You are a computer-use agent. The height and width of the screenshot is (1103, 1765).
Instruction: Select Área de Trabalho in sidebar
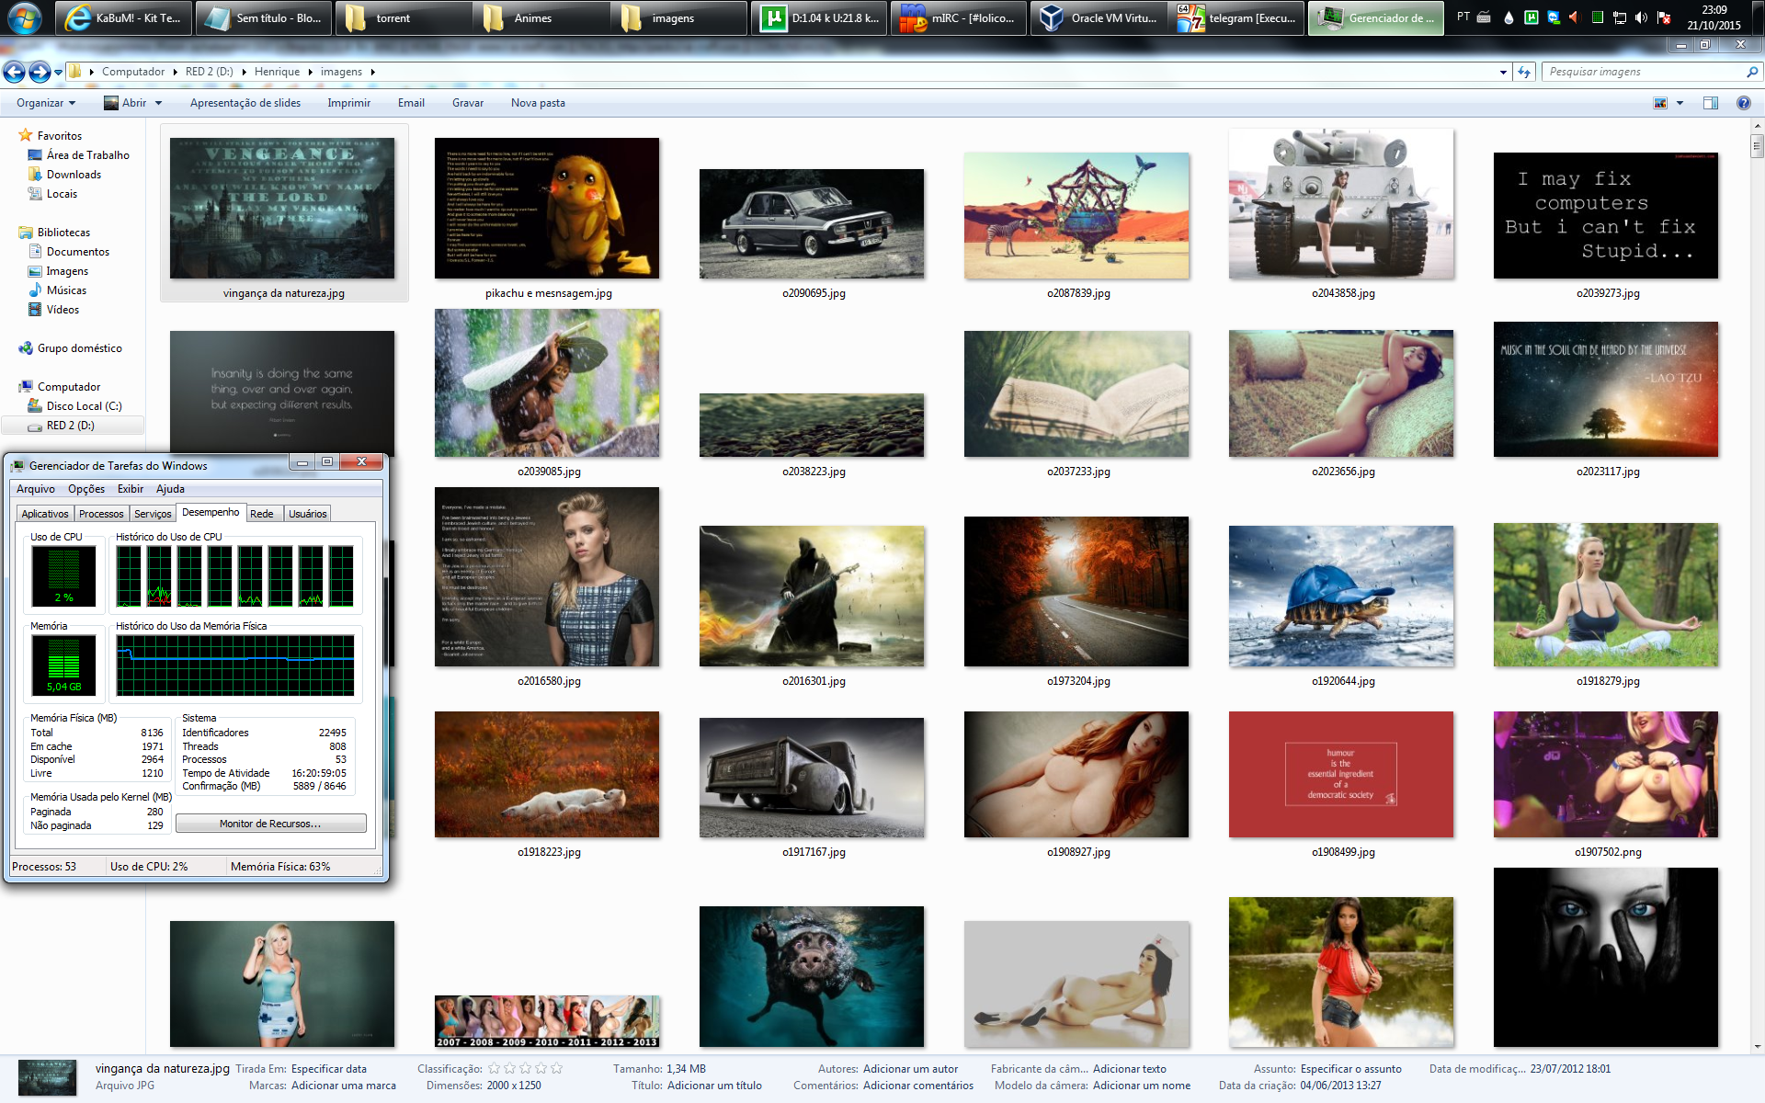pyautogui.click(x=87, y=155)
